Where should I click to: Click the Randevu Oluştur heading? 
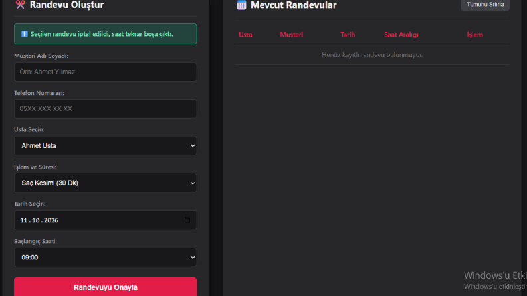pyautogui.click(x=67, y=5)
